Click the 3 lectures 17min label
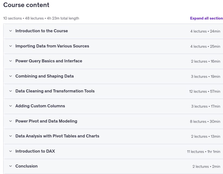The width and height of the screenshot is (223, 174). click(x=206, y=106)
